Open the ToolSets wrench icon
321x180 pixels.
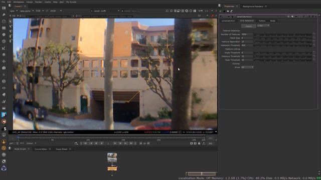pos(4,101)
